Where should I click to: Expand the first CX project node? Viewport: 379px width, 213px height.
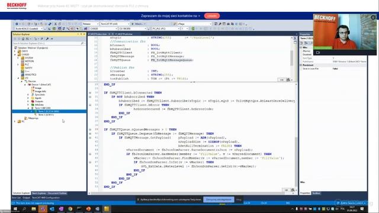(15, 51)
